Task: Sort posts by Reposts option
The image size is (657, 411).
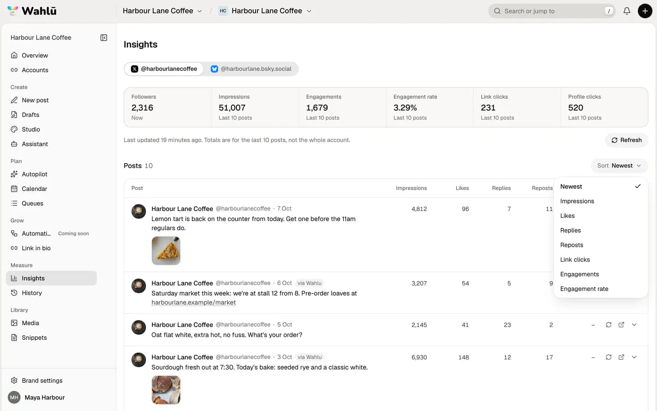Action: tap(600, 245)
